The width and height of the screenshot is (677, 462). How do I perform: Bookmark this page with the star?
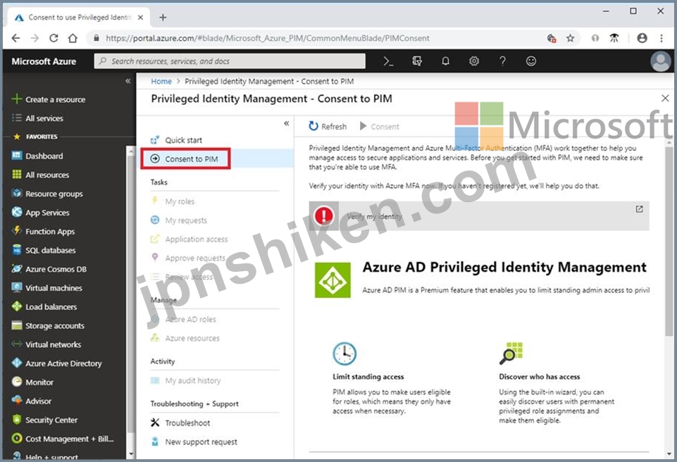click(x=571, y=38)
